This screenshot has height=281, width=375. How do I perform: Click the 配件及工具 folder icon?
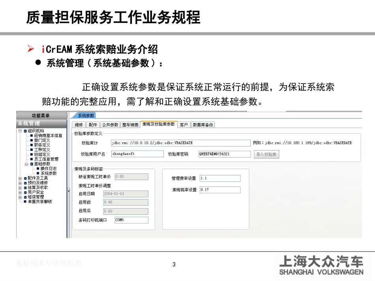click(25, 179)
